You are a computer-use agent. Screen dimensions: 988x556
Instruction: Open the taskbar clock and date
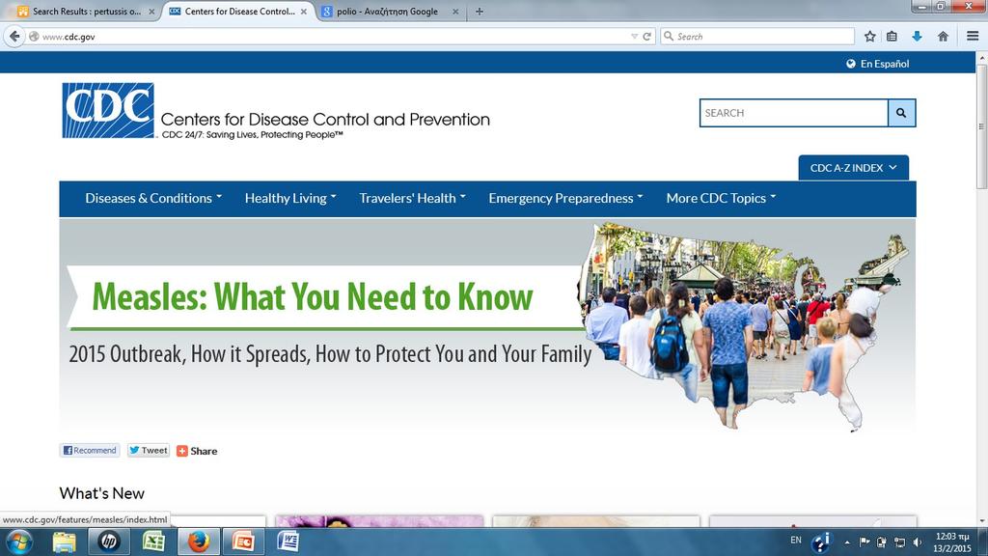pyautogui.click(x=952, y=542)
